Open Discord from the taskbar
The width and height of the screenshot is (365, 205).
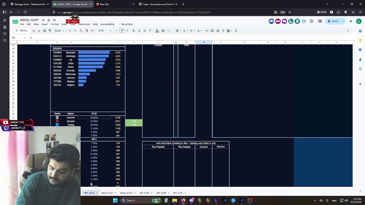tap(191, 200)
